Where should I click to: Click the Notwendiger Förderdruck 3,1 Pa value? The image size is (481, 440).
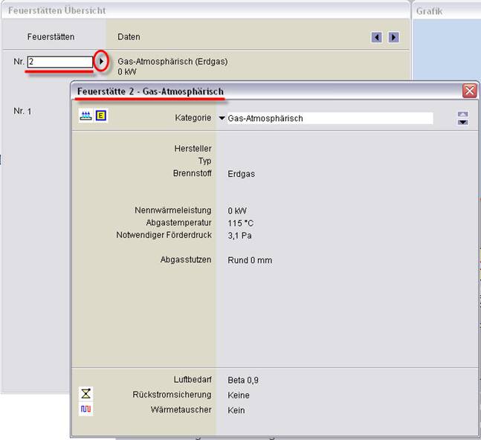click(240, 236)
